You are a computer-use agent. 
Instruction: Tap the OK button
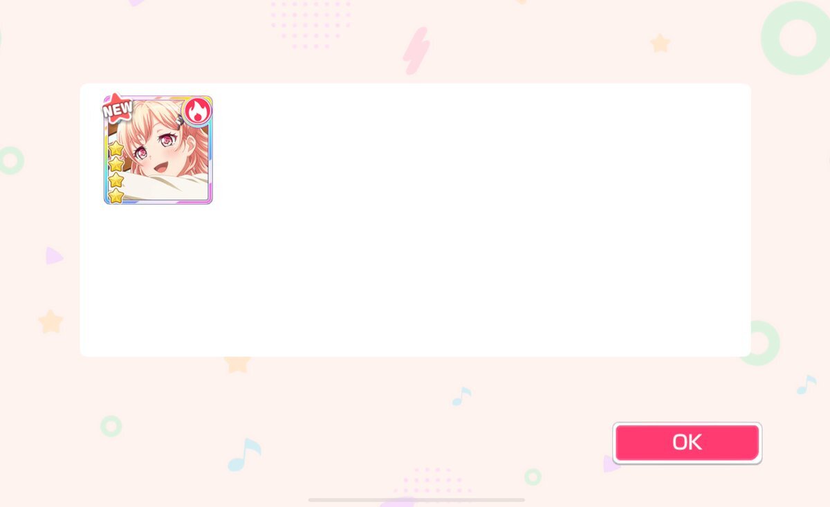687,443
